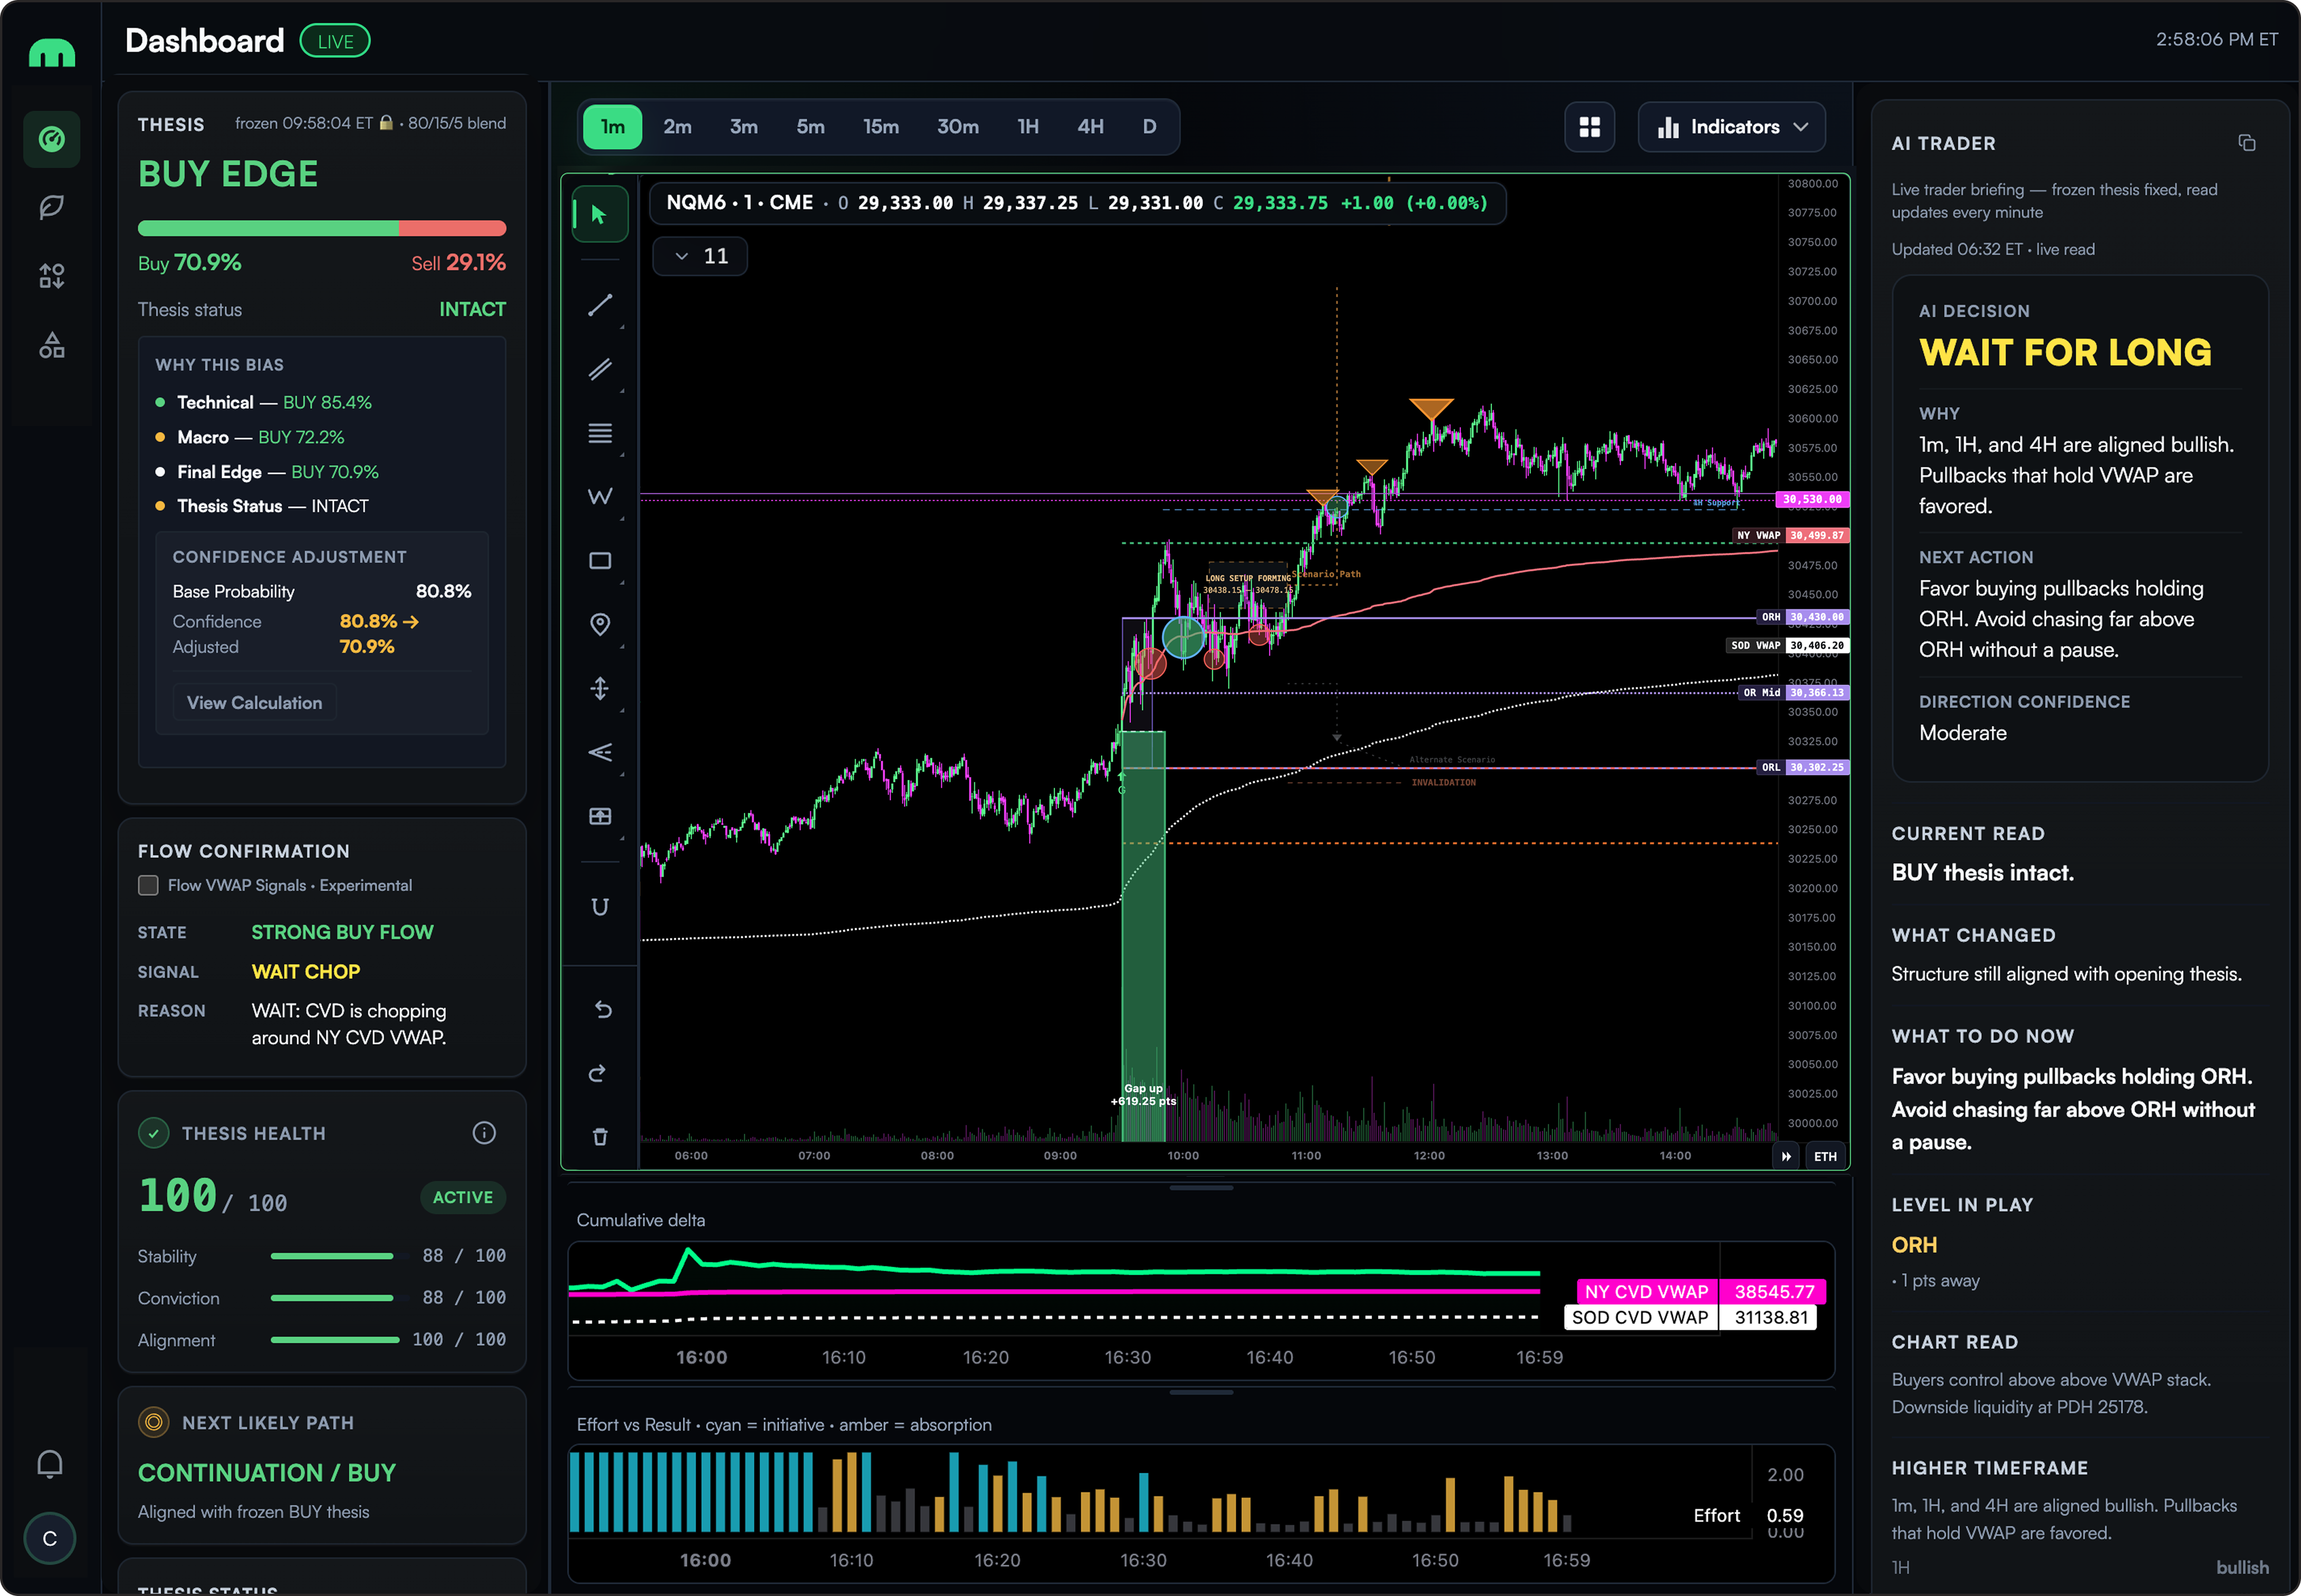Click the ORH level in play text
This screenshot has width=2301, height=1596.
point(1914,1245)
